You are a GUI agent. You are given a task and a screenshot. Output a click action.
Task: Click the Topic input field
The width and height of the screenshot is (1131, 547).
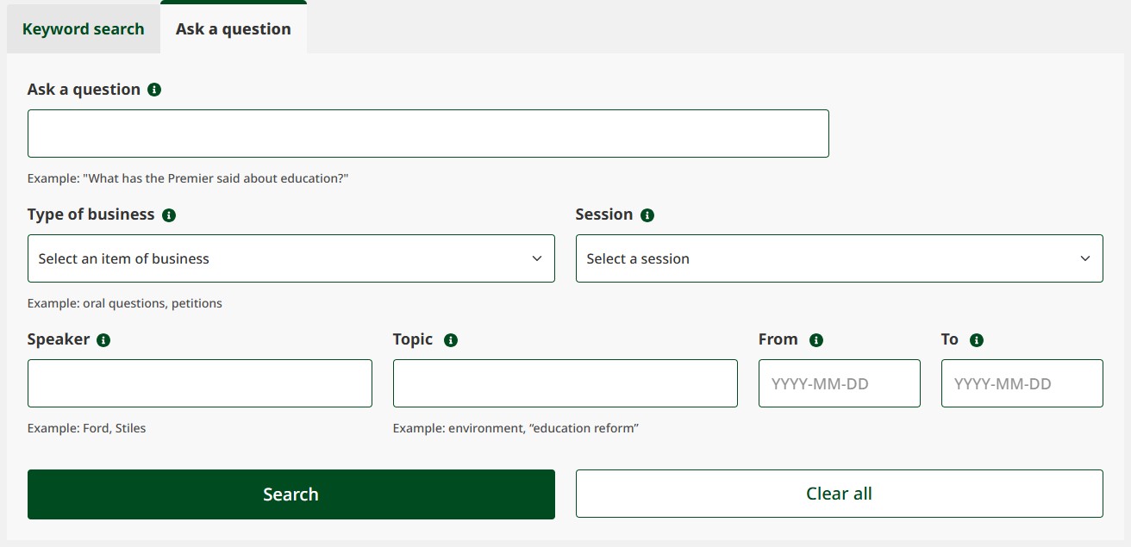click(x=565, y=382)
